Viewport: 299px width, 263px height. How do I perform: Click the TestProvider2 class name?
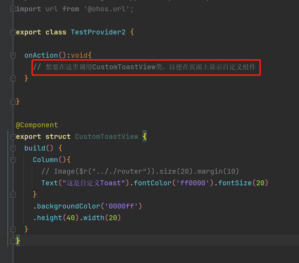[98, 32]
